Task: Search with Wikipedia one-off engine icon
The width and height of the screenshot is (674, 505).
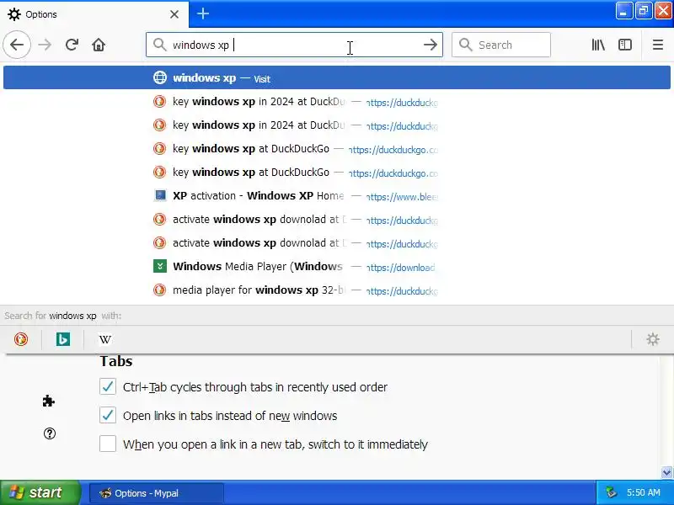Action: point(105,339)
